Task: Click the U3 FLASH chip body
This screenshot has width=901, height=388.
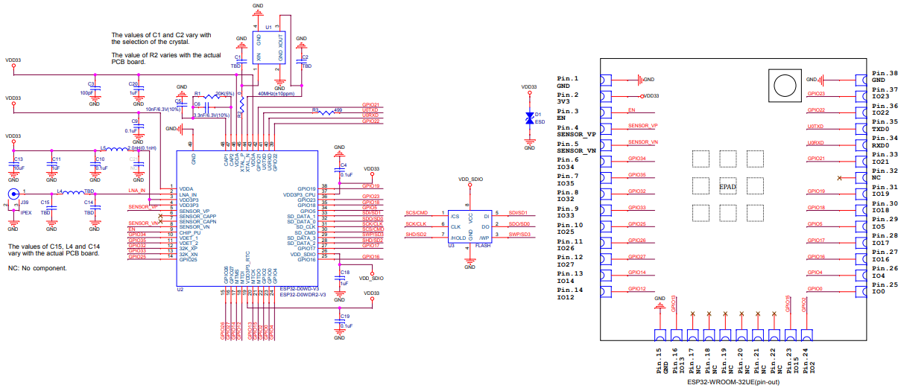Action: pos(470,226)
